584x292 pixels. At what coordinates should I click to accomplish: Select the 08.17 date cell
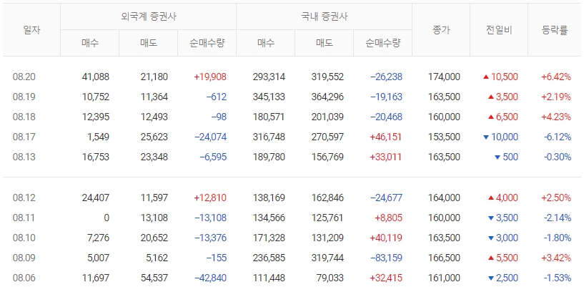pyautogui.click(x=24, y=137)
